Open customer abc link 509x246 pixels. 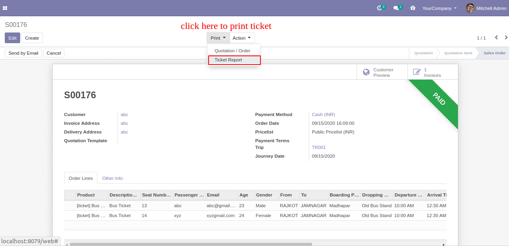click(x=124, y=114)
